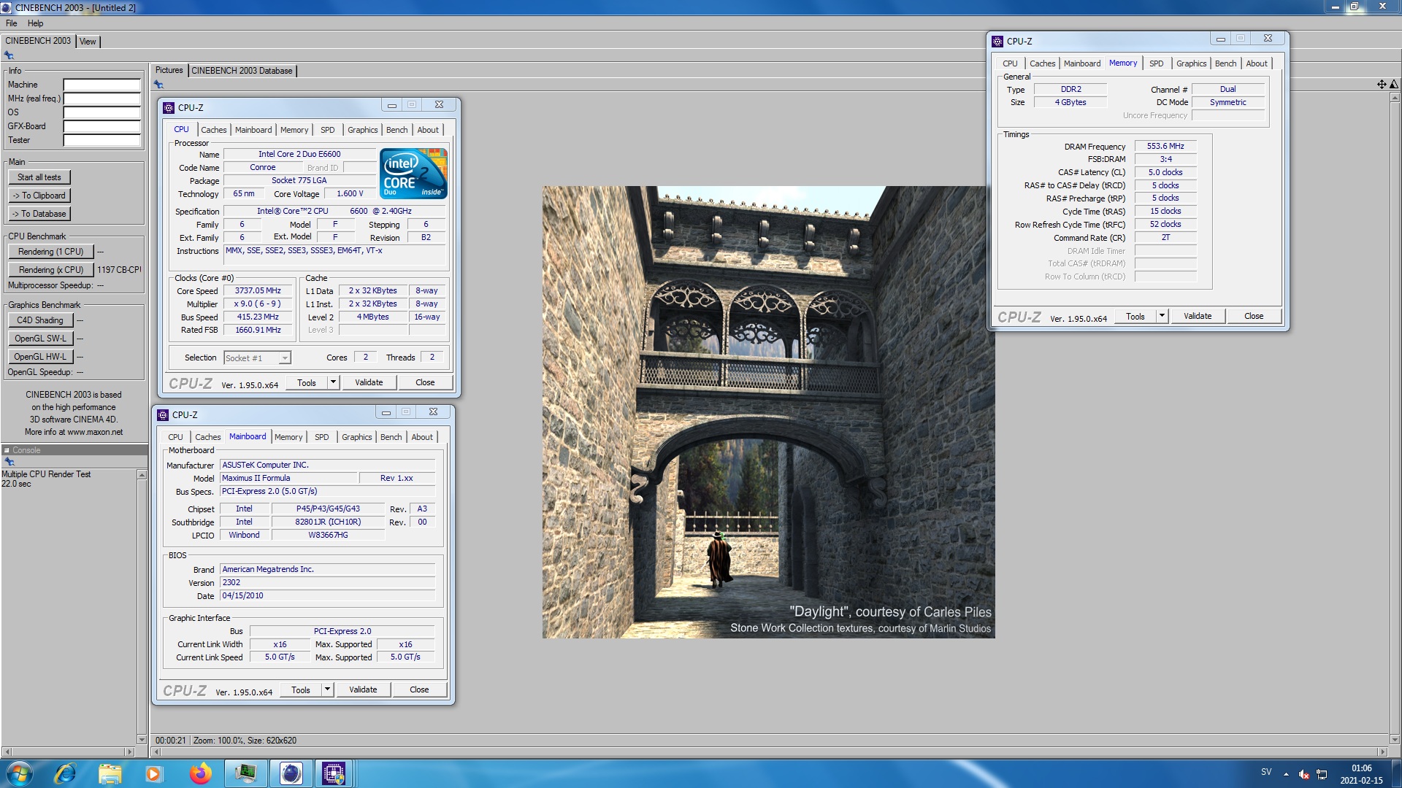
Task: Run the OpenGL HW-L test
Action: pos(40,357)
